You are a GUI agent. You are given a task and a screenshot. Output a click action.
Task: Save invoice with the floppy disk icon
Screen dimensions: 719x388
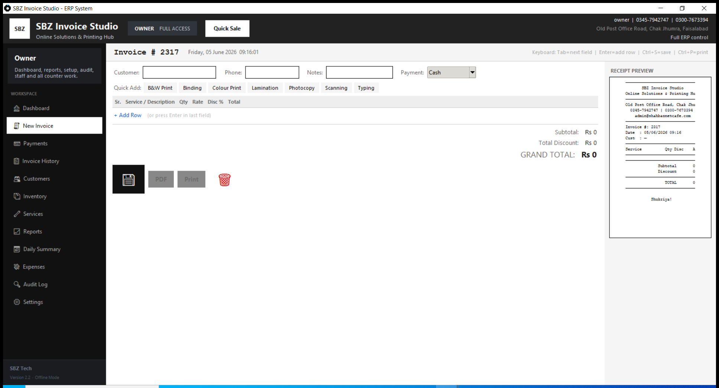coord(128,179)
